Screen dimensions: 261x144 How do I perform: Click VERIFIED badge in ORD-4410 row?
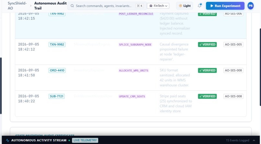point(207,70)
